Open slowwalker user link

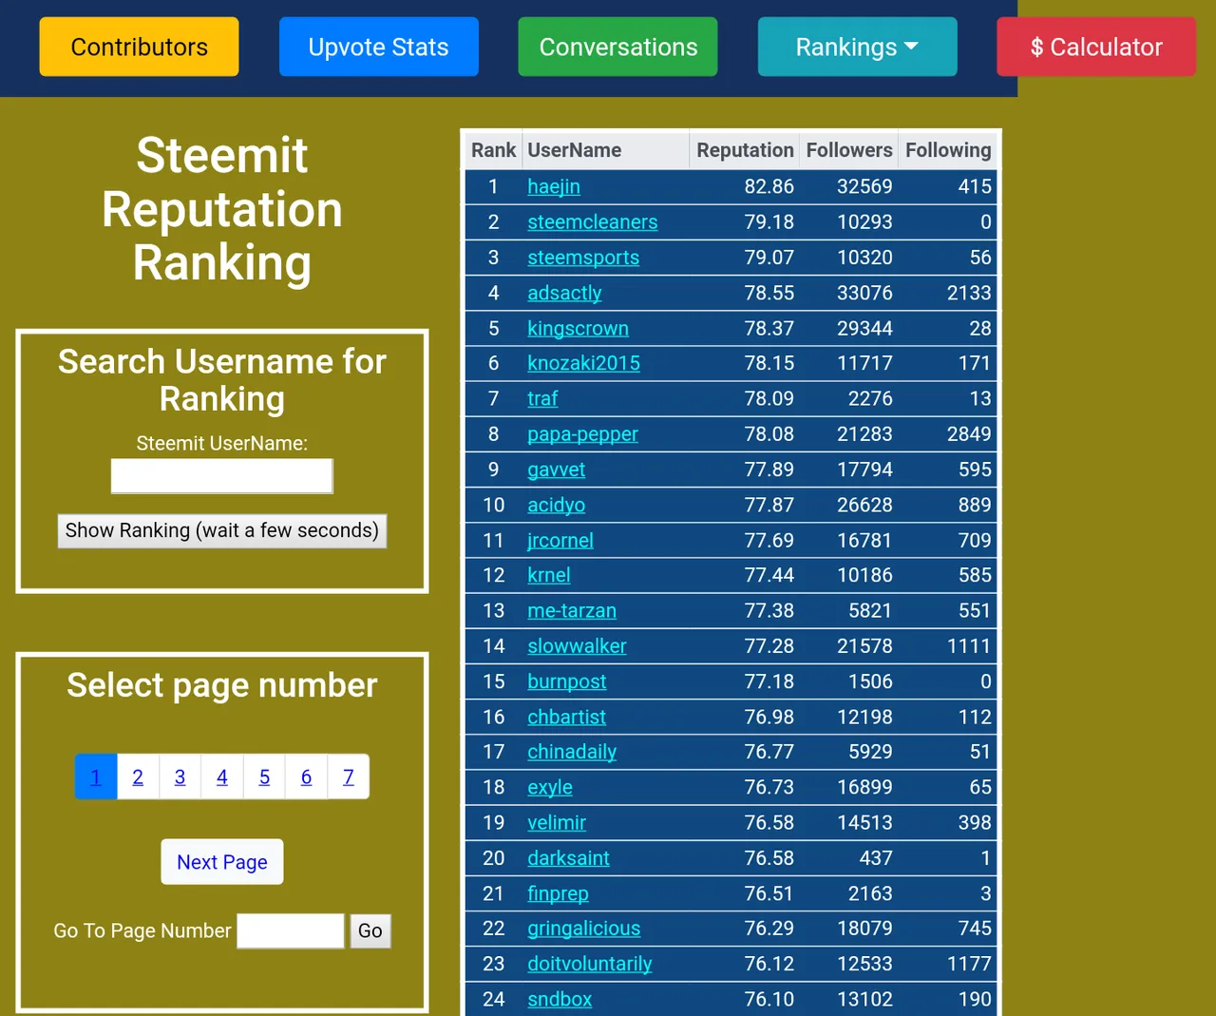[x=577, y=646]
